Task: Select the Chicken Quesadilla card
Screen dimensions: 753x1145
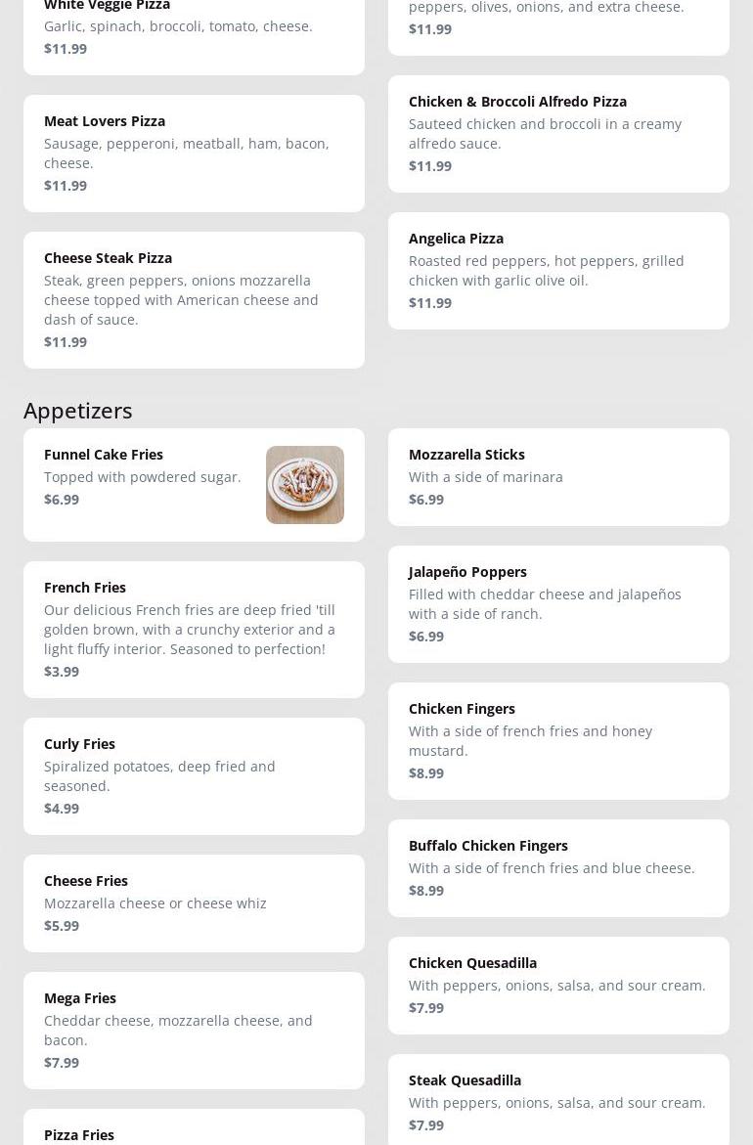Action: [558, 985]
